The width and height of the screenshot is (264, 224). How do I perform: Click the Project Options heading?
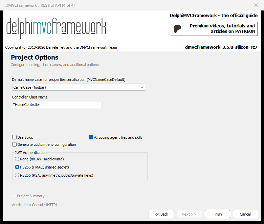click(35, 58)
